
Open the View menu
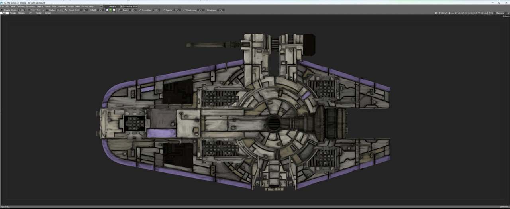click(x=13, y=6)
